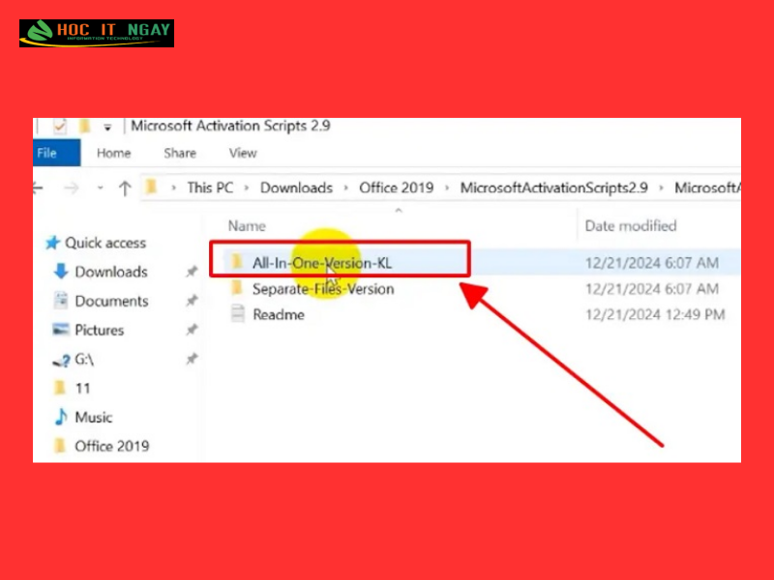
Task: Switch to the Share ribbon tab
Action: pos(180,154)
